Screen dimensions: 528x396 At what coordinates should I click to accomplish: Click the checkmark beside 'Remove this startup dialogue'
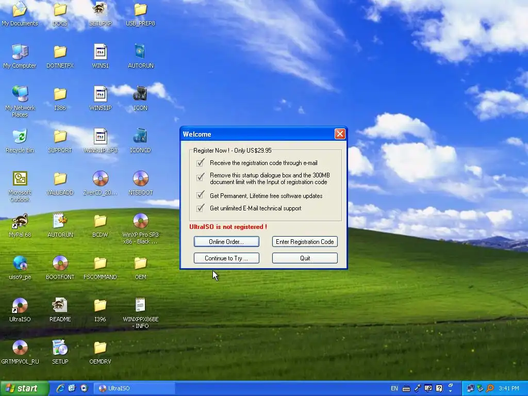pos(201,176)
